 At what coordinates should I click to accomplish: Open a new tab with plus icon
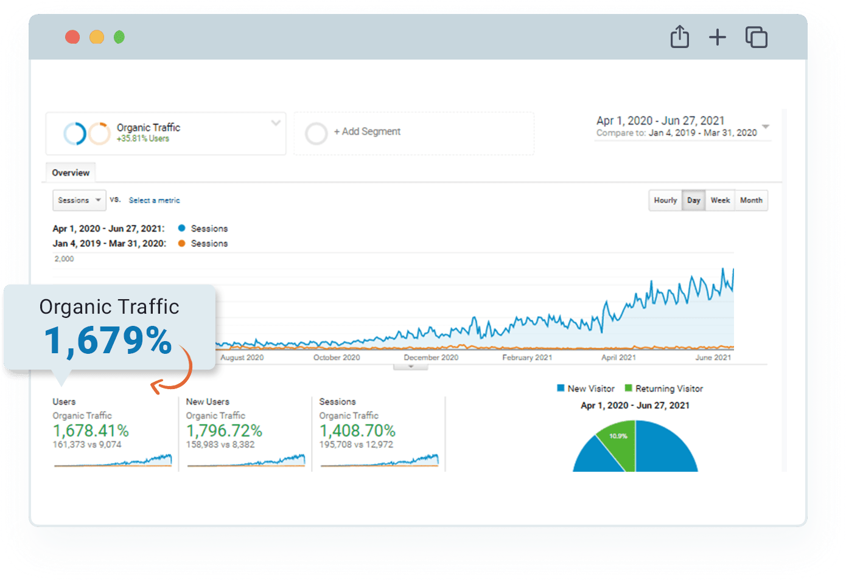(718, 37)
